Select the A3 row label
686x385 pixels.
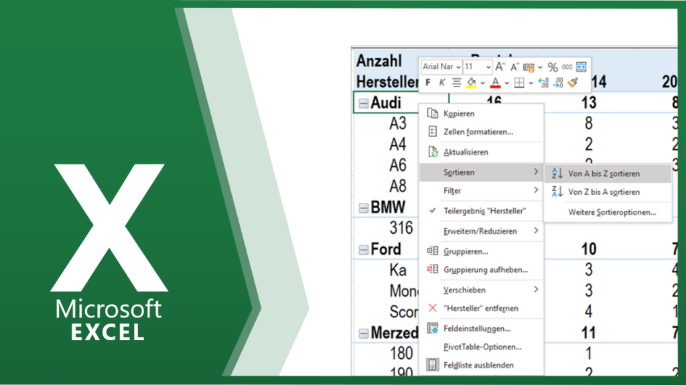[x=398, y=124]
